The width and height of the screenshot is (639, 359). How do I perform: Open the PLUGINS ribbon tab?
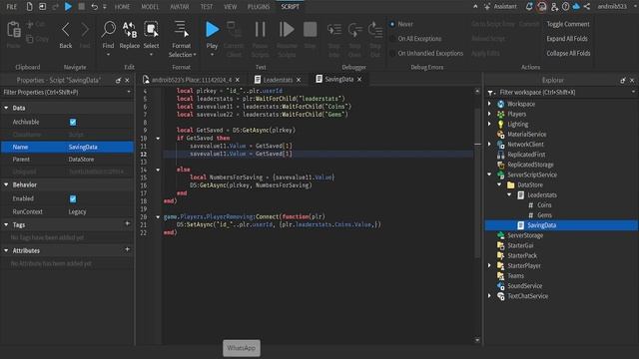click(259, 7)
